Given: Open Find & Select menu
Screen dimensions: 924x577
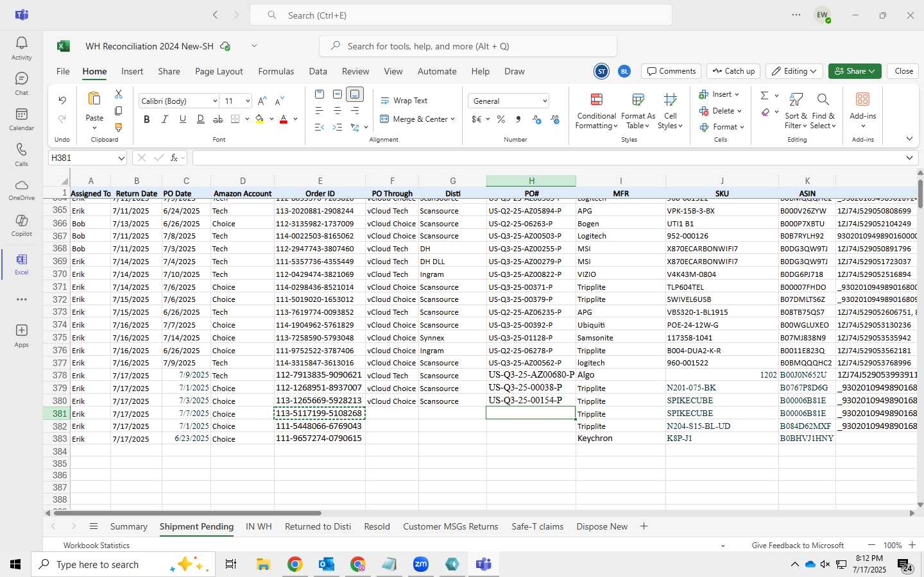Looking at the screenshot, I should [x=823, y=110].
